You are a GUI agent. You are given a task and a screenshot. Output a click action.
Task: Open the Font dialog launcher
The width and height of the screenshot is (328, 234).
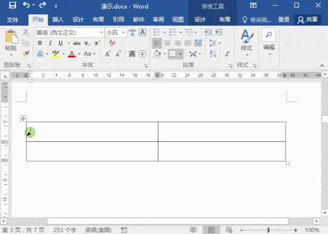click(146, 66)
